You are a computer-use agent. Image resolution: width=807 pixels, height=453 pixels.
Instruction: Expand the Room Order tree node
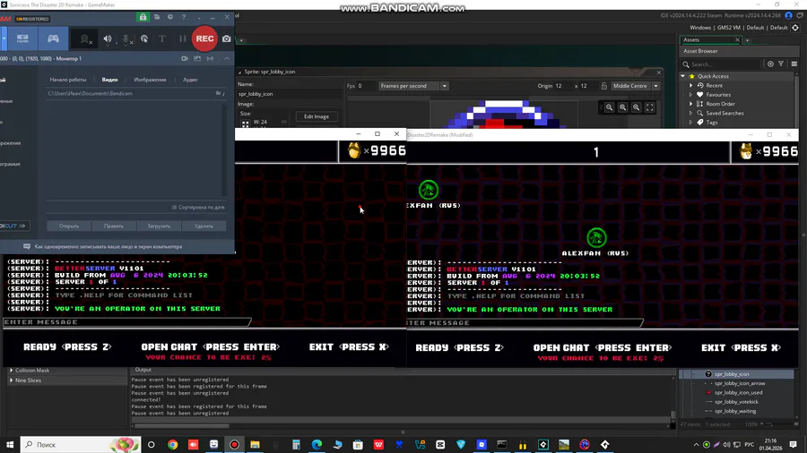click(x=691, y=104)
